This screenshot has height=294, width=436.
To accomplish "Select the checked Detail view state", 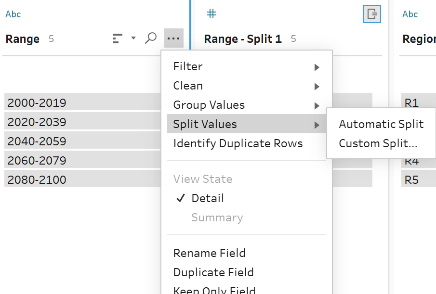I will pos(207,198).
